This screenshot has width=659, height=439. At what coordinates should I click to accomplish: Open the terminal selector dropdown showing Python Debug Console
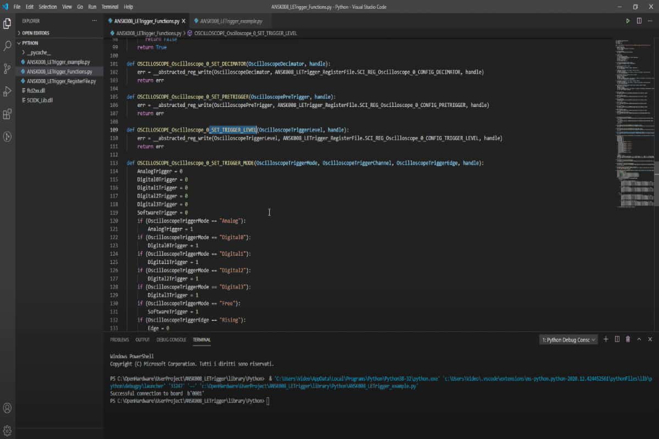pyautogui.click(x=568, y=339)
